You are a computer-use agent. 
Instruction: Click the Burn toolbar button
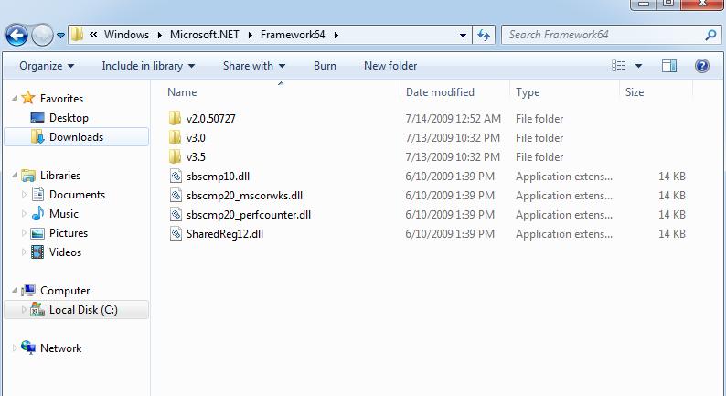pyautogui.click(x=325, y=66)
